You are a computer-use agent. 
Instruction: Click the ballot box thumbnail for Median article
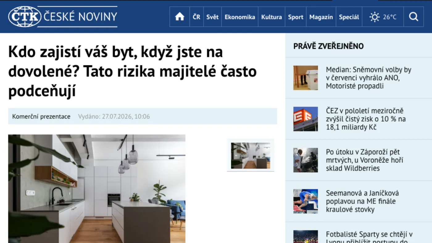[x=305, y=78]
